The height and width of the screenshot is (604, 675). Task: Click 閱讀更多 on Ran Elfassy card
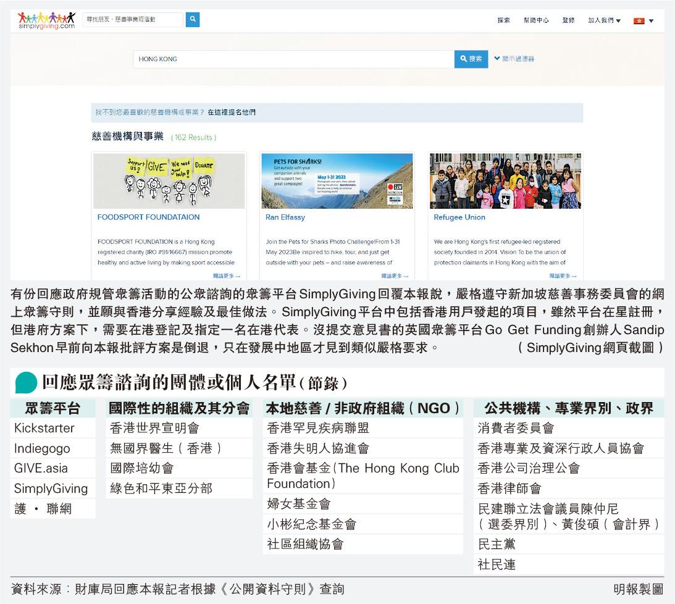click(395, 275)
